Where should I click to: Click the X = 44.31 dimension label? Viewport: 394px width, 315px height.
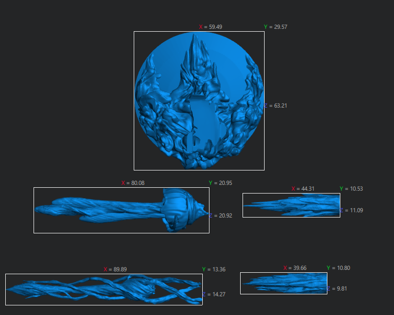(x=303, y=189)
